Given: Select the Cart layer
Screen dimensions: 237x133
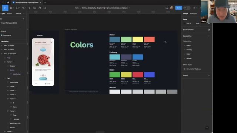Looking at the screenshot, I should click(x=8, y=78).
